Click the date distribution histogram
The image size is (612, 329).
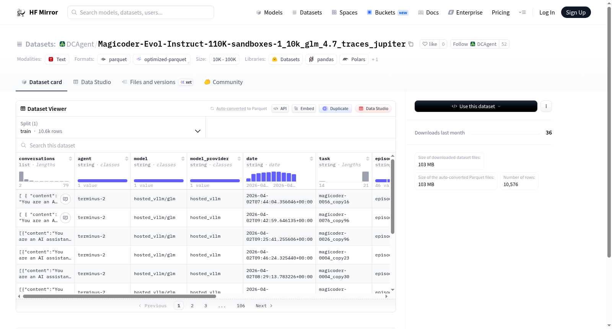click(271, 176)
